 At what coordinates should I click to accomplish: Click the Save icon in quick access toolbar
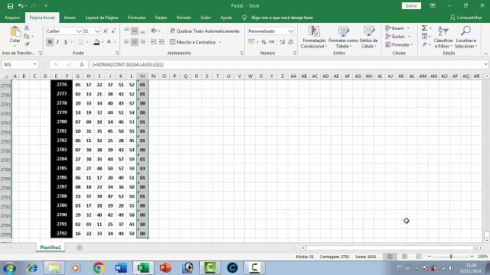point(10,6)
